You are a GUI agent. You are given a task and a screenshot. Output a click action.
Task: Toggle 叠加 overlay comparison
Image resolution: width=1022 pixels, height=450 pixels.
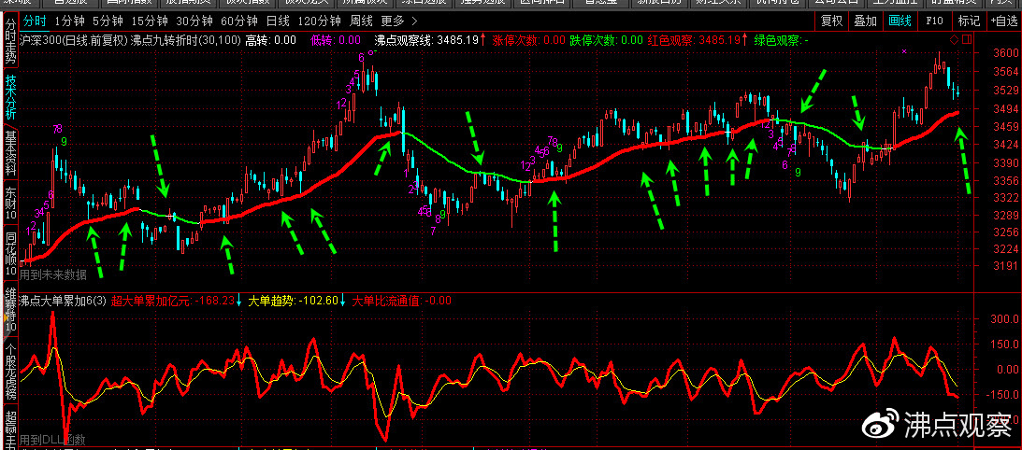click(x=866, y=20)
